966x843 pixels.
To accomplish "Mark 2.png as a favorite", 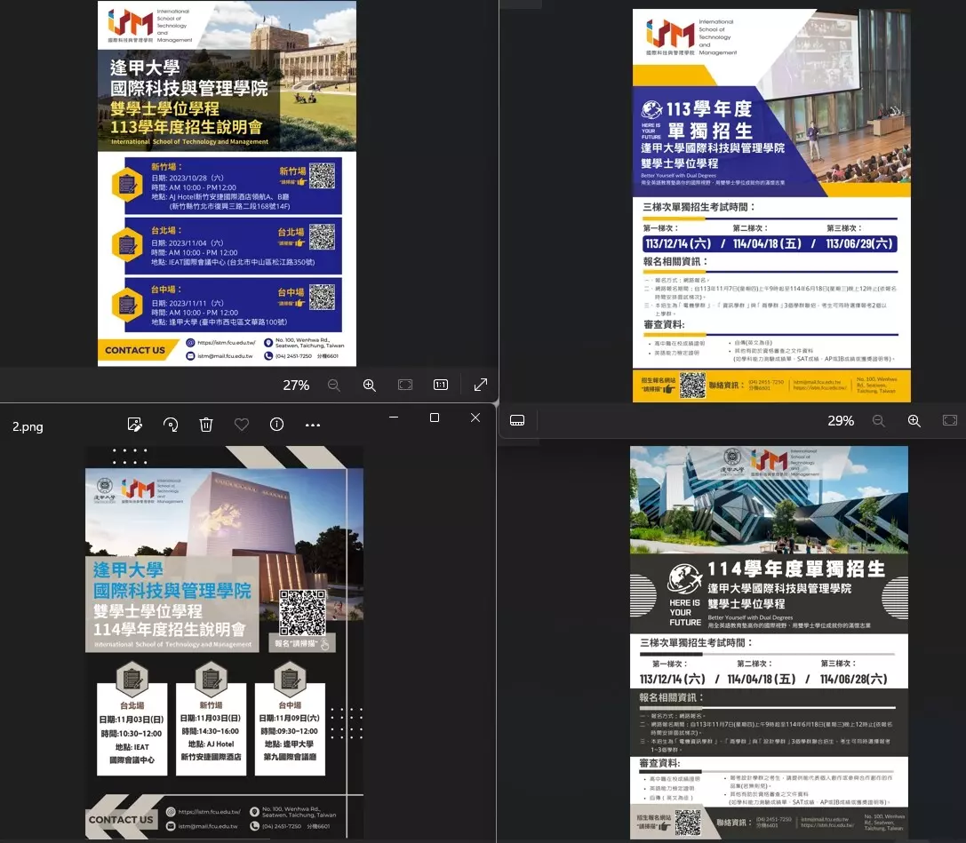I will click(241, 425).
